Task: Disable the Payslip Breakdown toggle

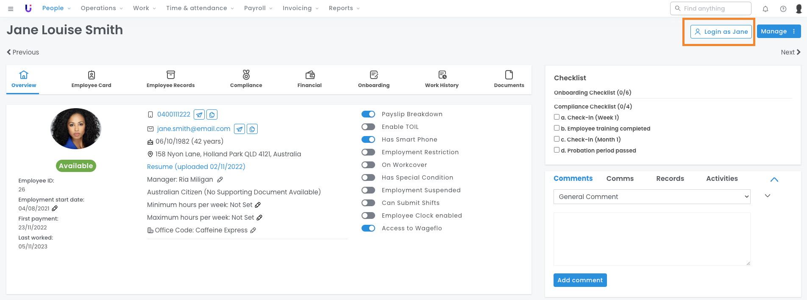Action: 368,114
